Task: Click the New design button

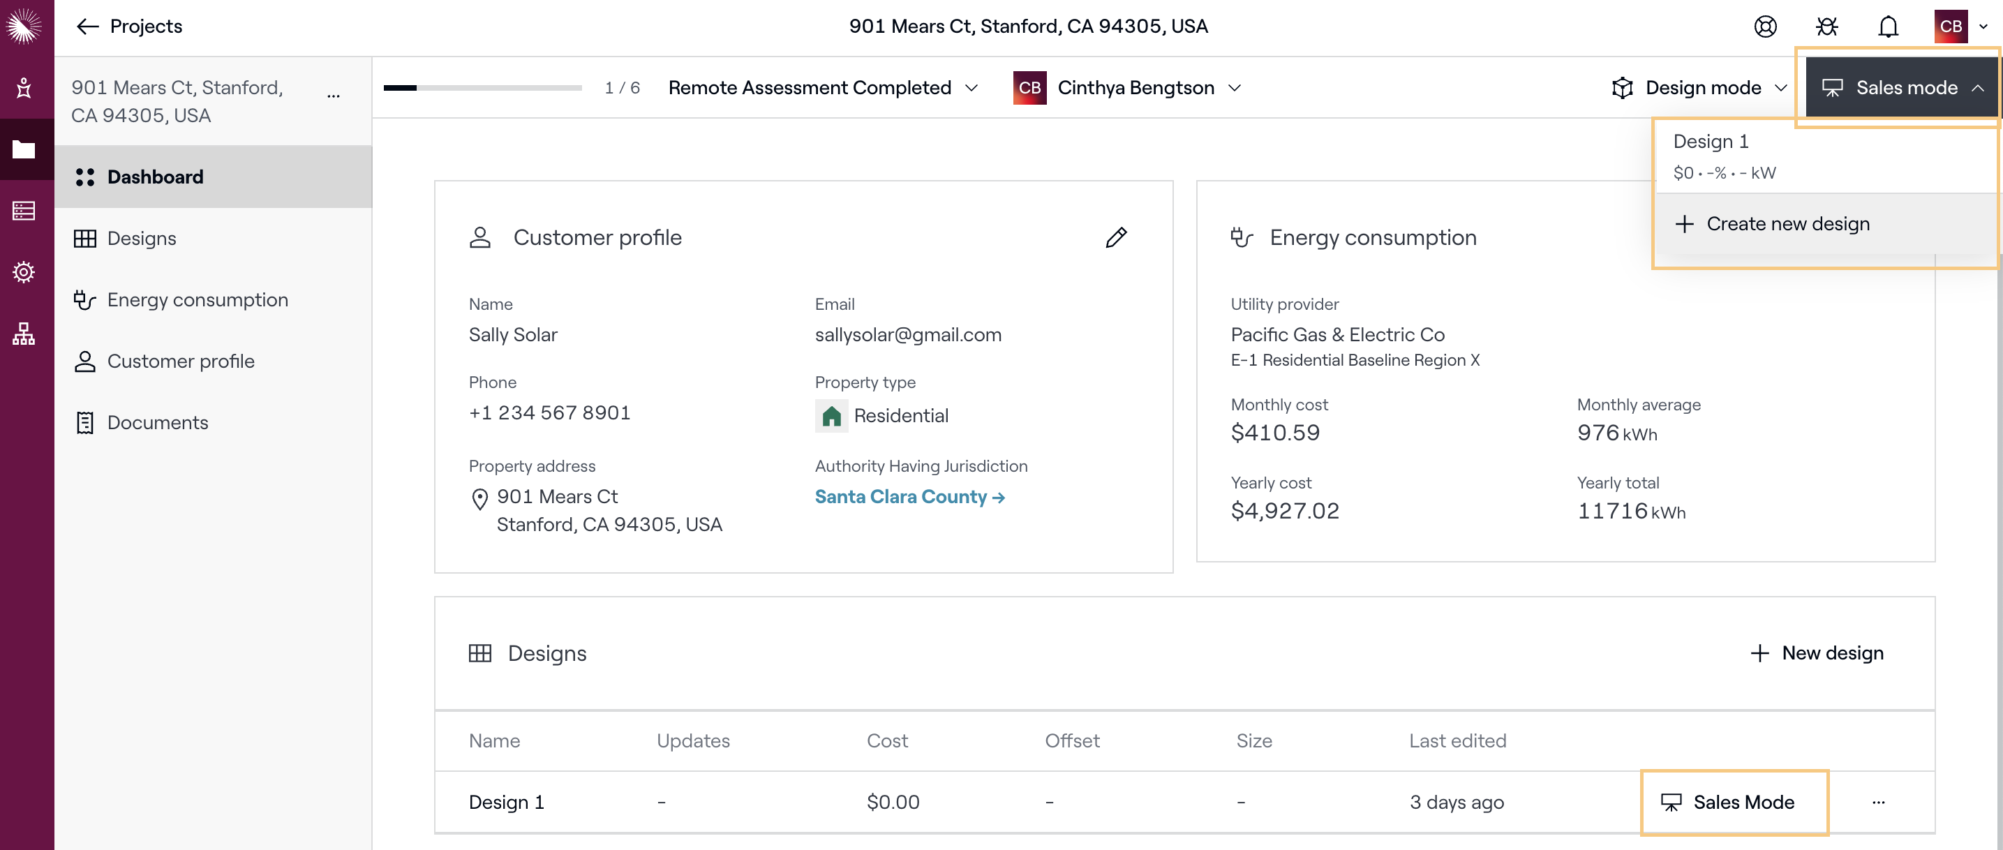Action: coord(1817,653)
